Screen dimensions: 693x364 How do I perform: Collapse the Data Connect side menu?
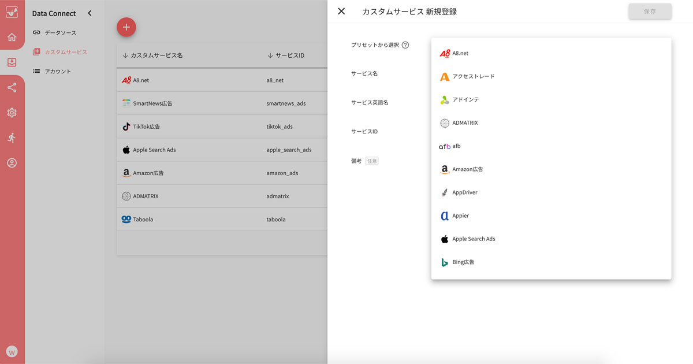(x=90, y=13)
